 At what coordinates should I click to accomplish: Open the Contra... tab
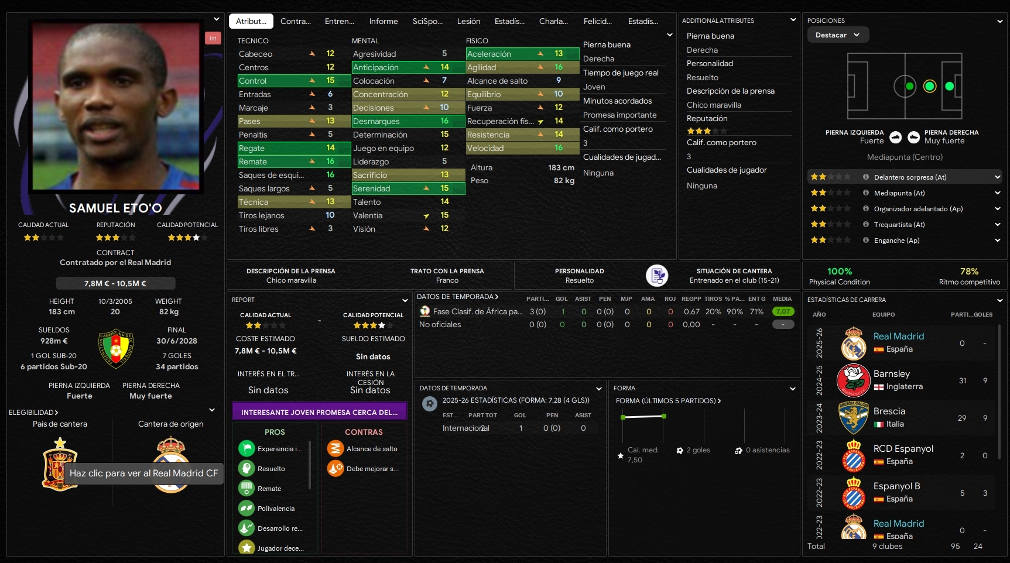[296, 21]
